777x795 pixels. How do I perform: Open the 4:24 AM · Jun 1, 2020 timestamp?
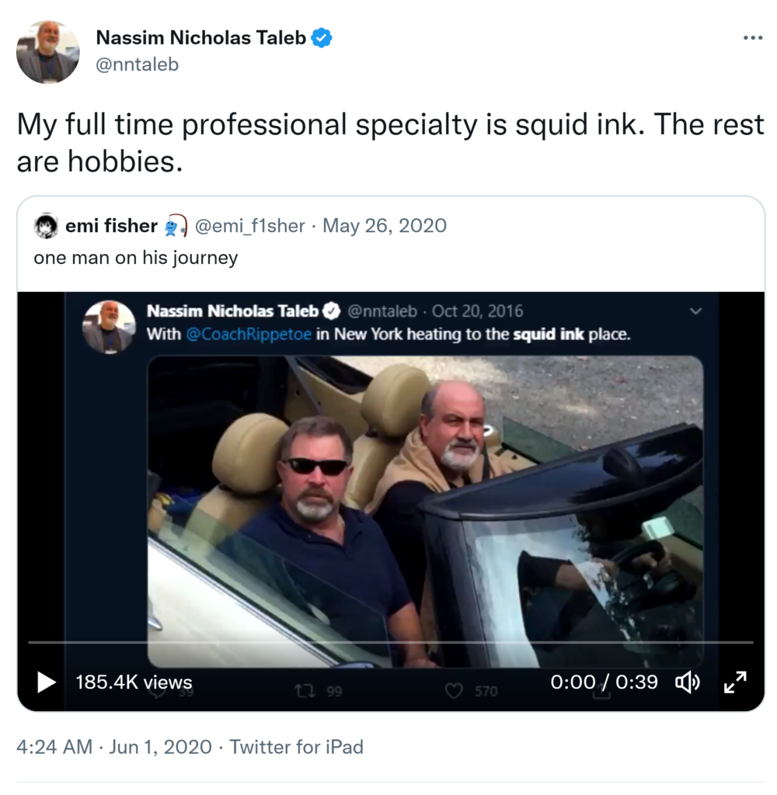tap(114, 747)
